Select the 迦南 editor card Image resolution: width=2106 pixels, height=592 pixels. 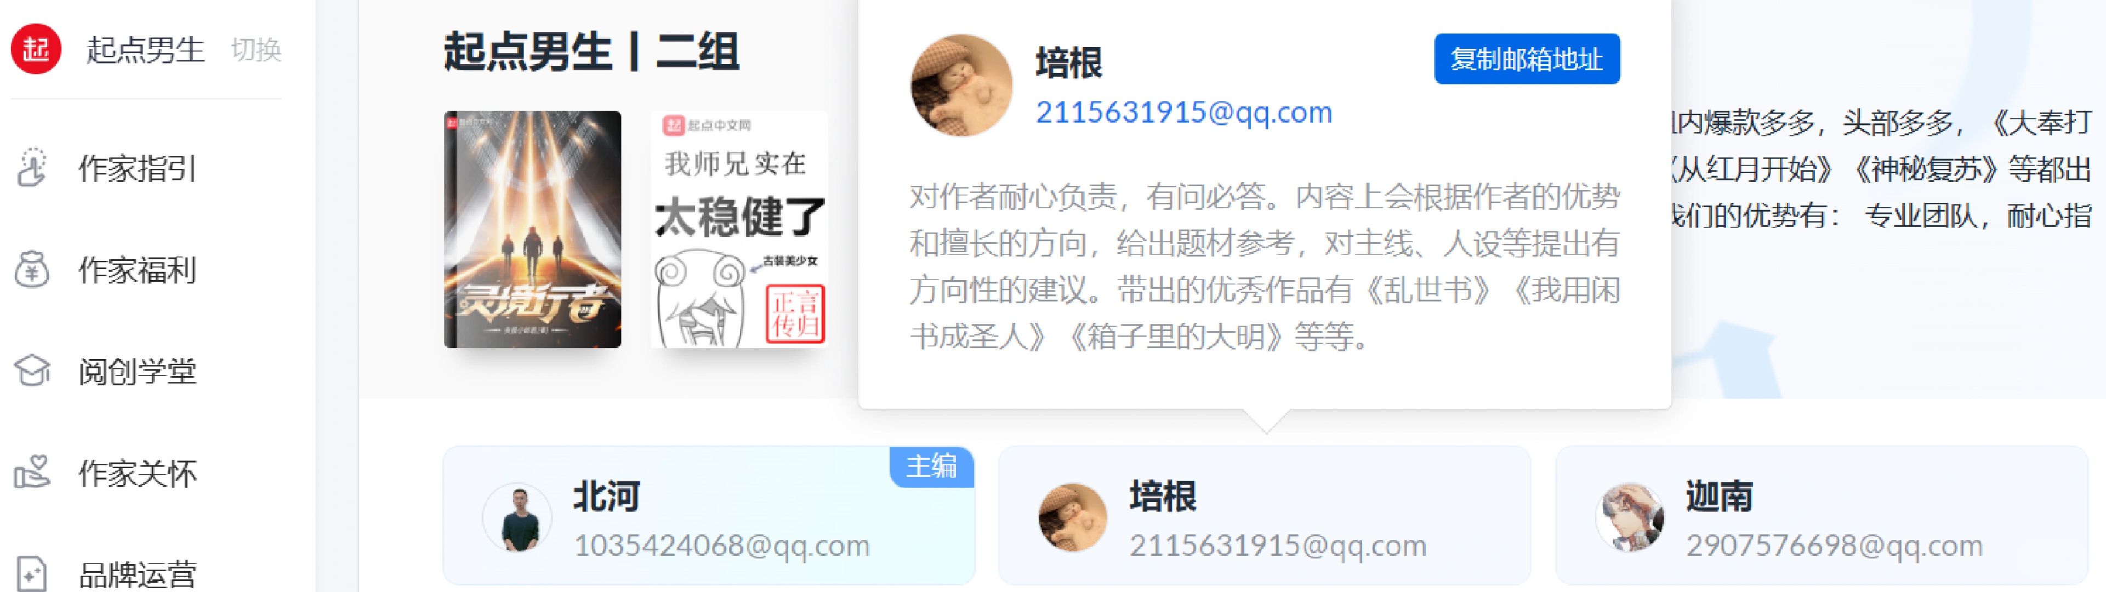tap(1822, 515)
